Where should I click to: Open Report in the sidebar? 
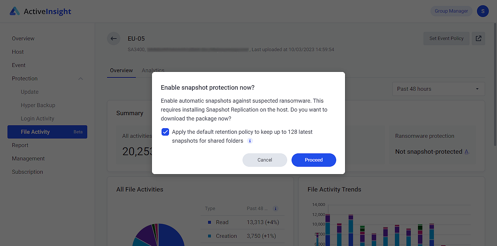20,145
